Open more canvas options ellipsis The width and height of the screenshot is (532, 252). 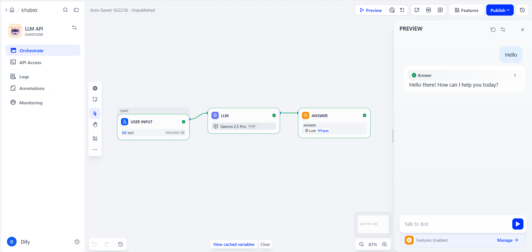pyautogui.click(x=95, y=150)
